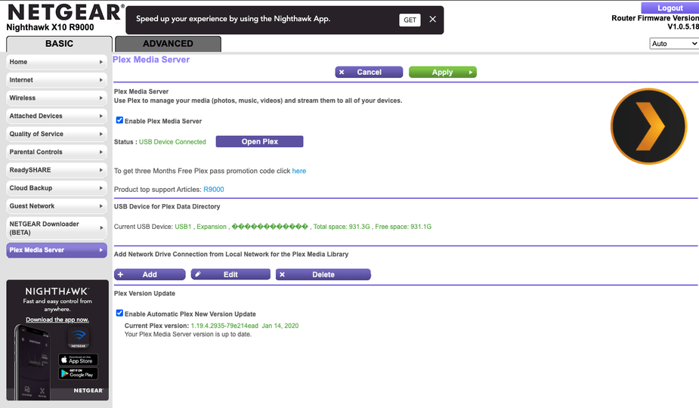Open Guest Network menu item
The image size is (699, 408).
57,206
